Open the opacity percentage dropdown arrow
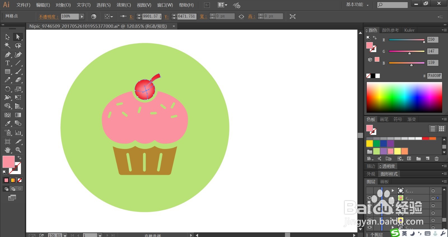 click(82, 17)
